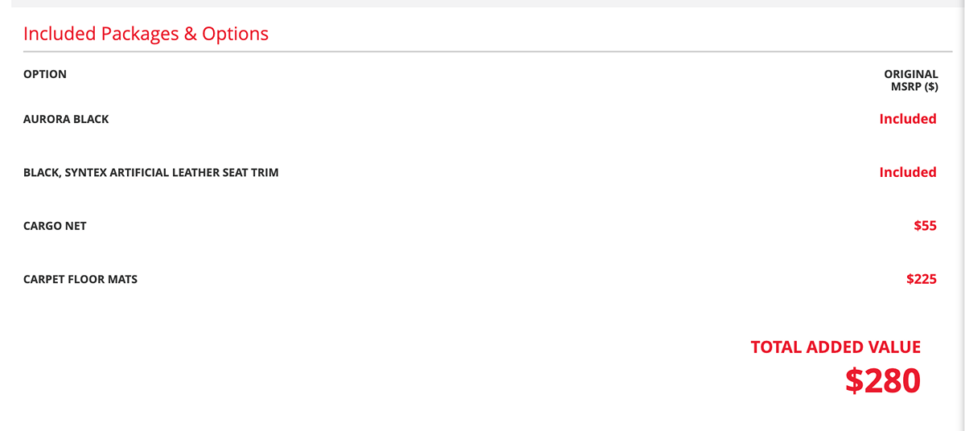
Task: Click the TOTAL ADDED VALUE label
Action: tap(836, 347)
